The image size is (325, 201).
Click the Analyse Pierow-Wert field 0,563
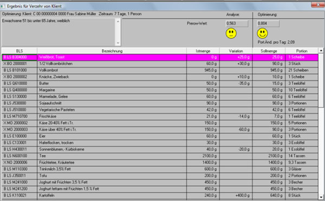pos(237,23)
